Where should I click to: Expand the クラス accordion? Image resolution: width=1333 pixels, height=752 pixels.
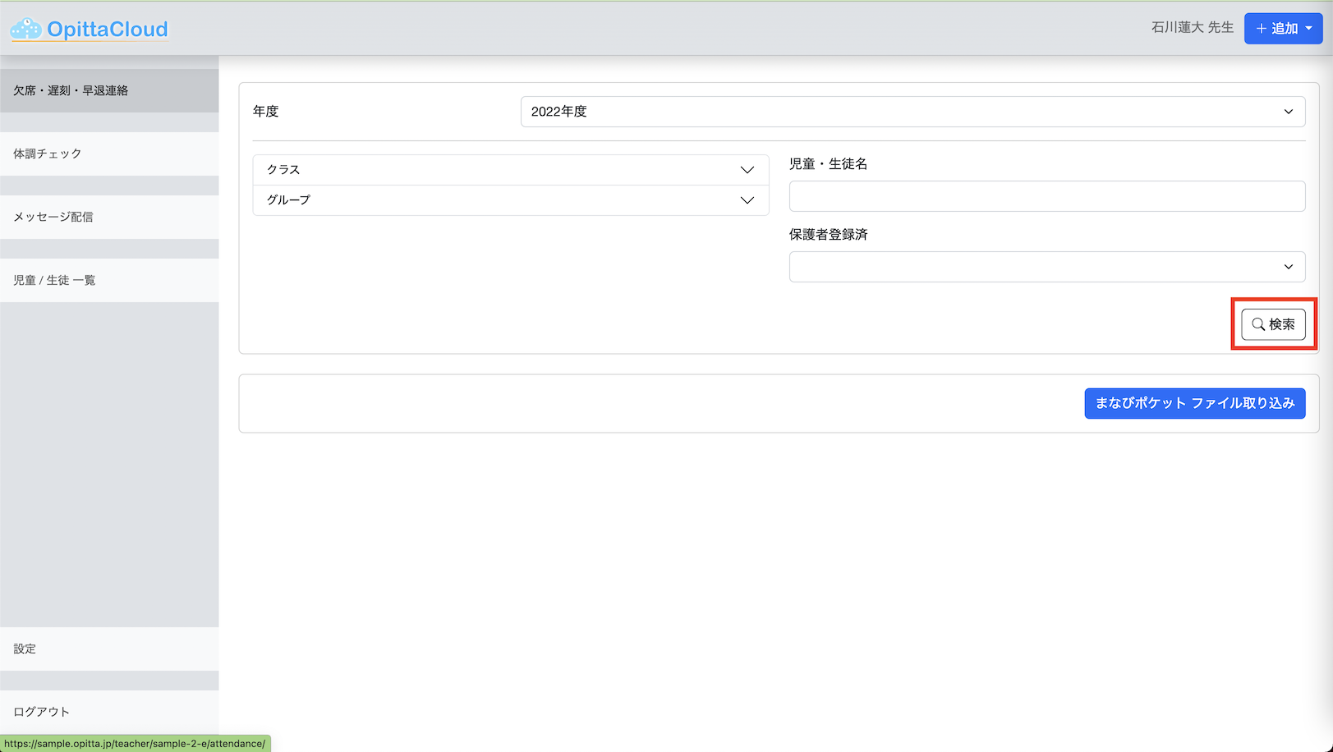(511, 170)
